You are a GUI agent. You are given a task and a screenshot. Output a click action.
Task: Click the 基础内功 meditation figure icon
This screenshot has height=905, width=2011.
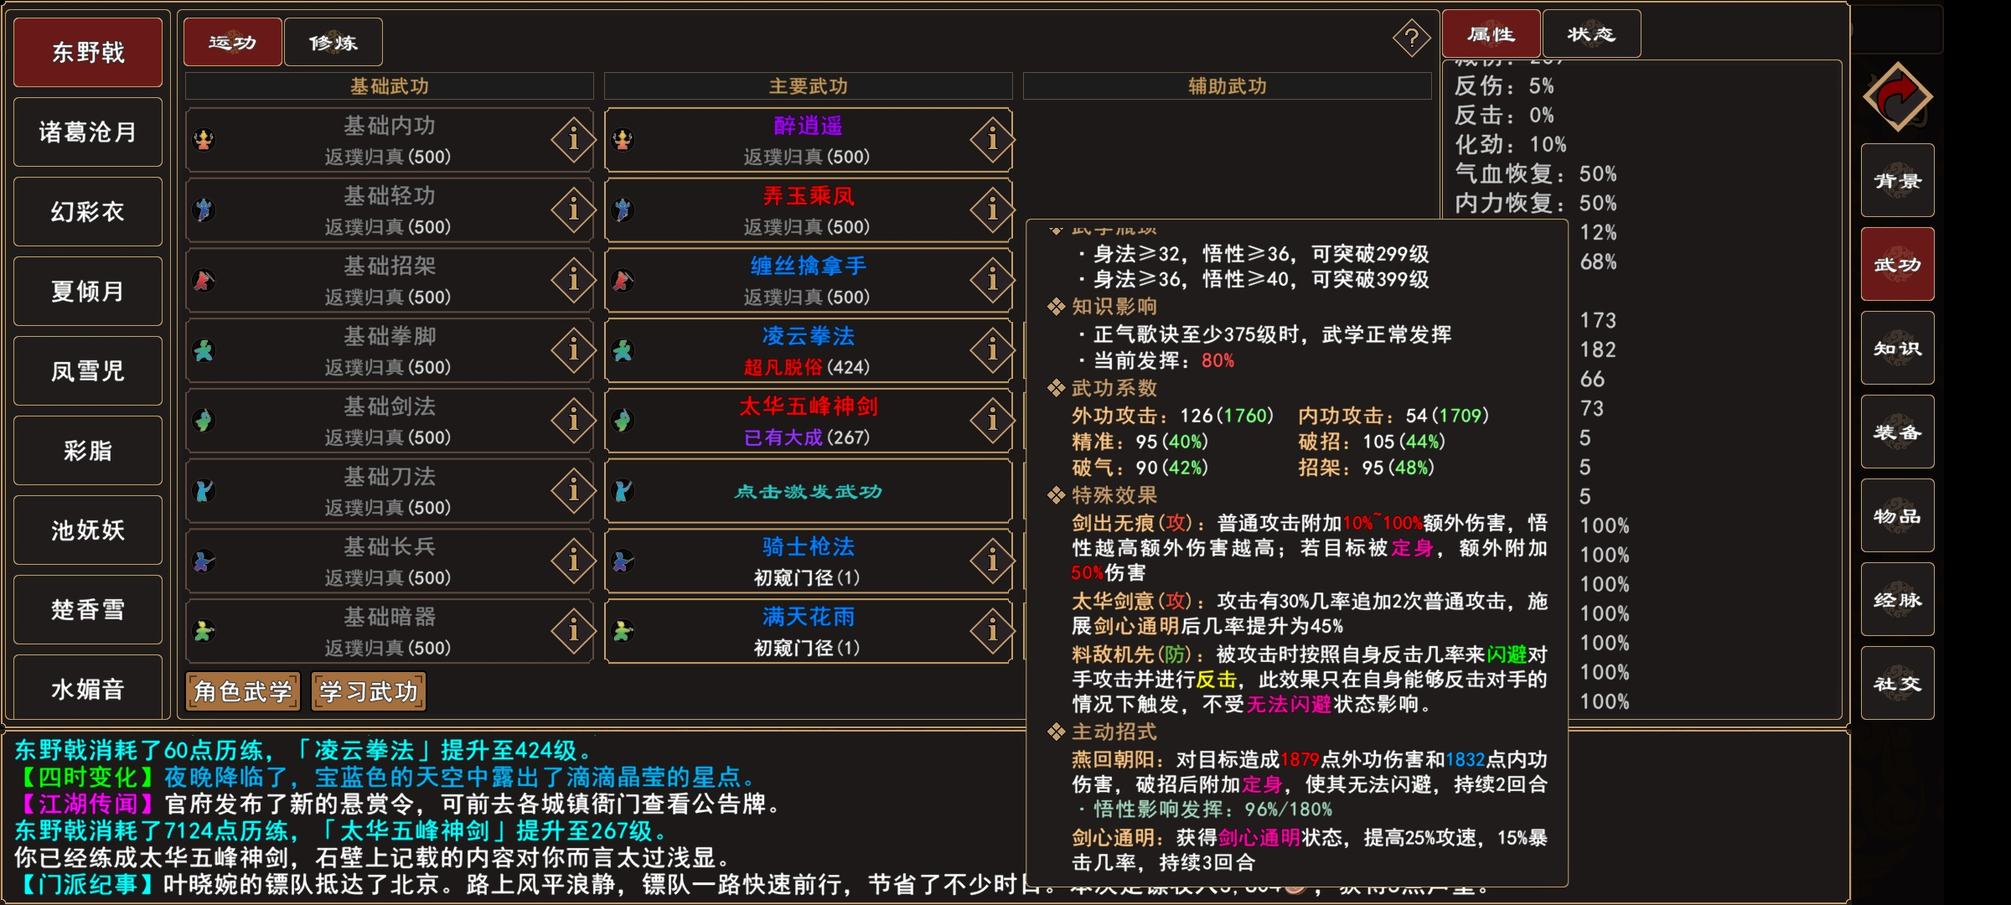pyautogui.click(x=204, y=140)
